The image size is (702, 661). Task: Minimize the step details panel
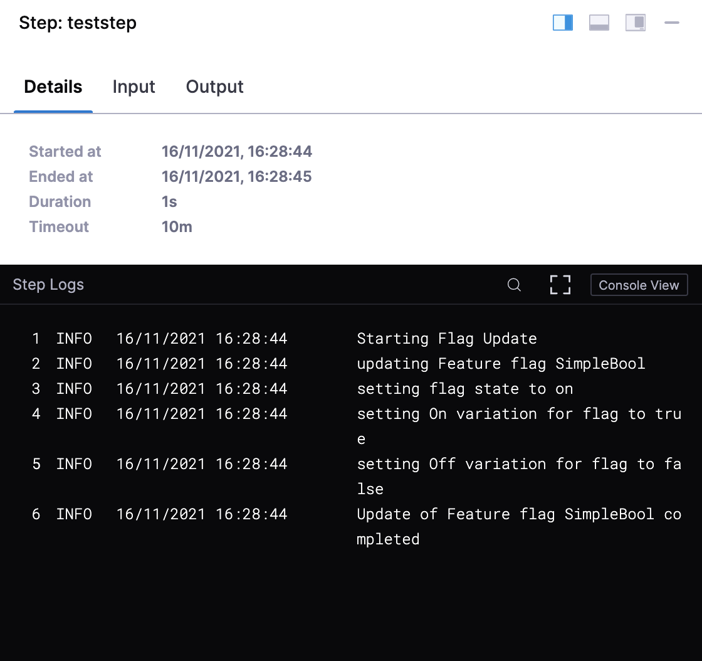pos(671,23)
